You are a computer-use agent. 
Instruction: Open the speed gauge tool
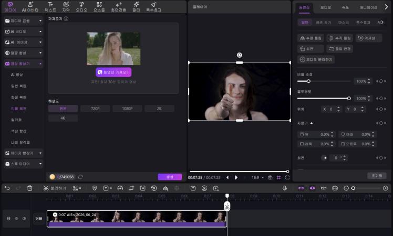120,188
